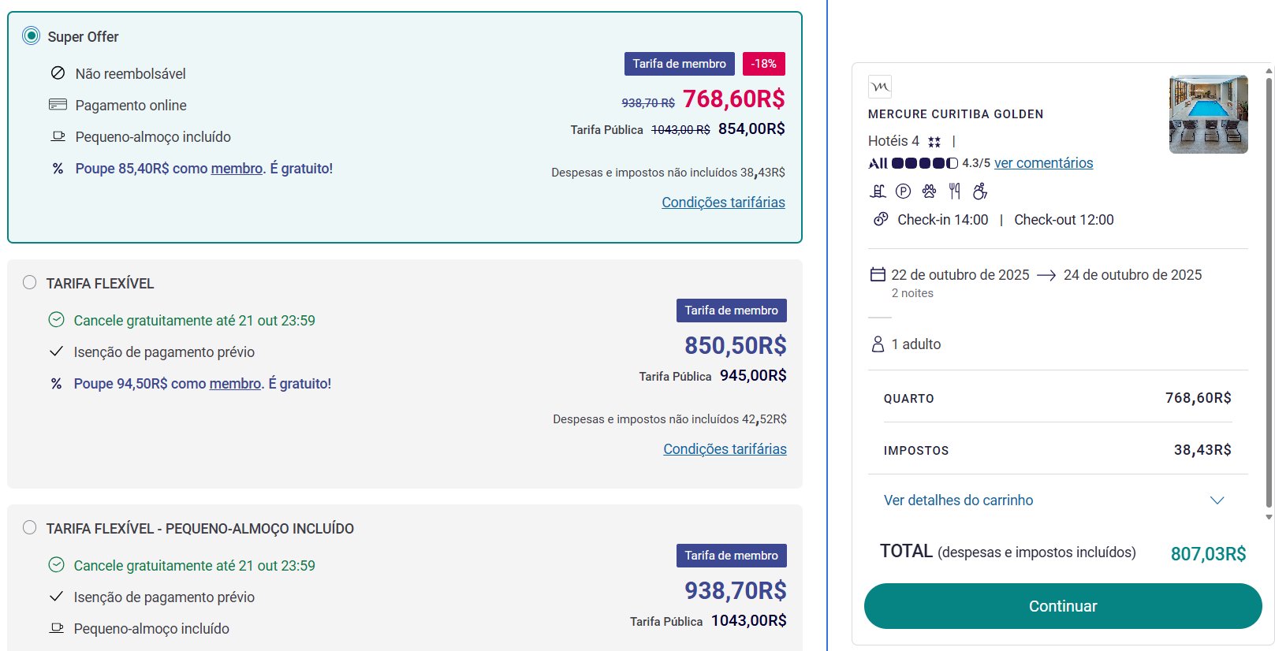Image resolution: width=1275 pixels, height=651 pixels.
Task: Click the four-star hotel rating icon
Action: pyautogui.click(x=934, y=142)
